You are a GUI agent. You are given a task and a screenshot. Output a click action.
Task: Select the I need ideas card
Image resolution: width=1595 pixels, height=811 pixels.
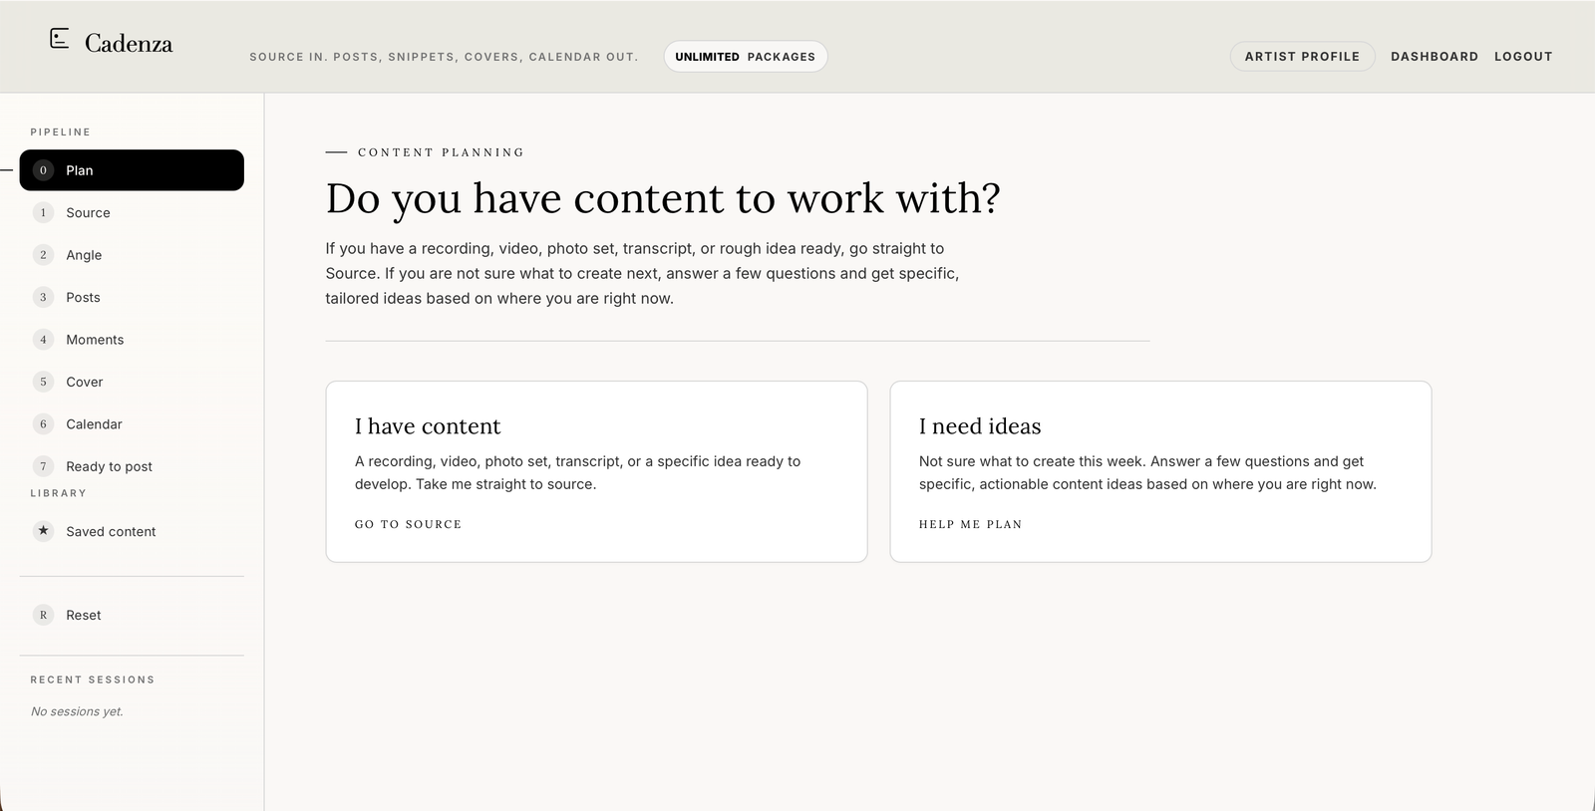coord(1160,471)
